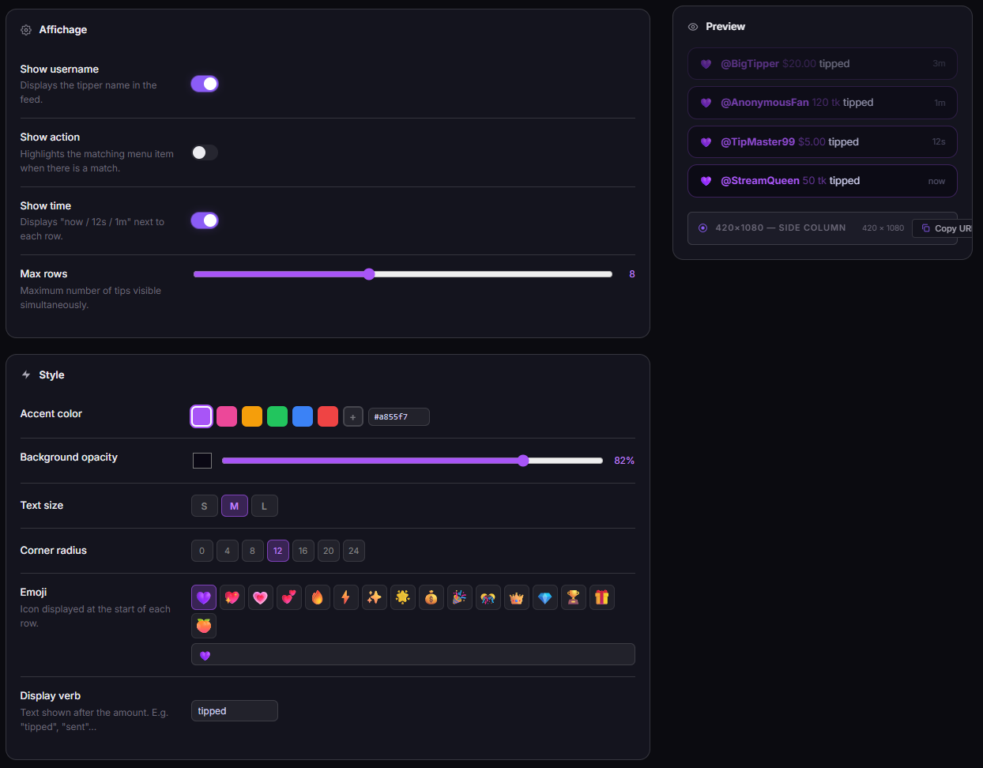Open the background color black swatch
The width and height of the screenshot is (983, 768).
point(202,461)
